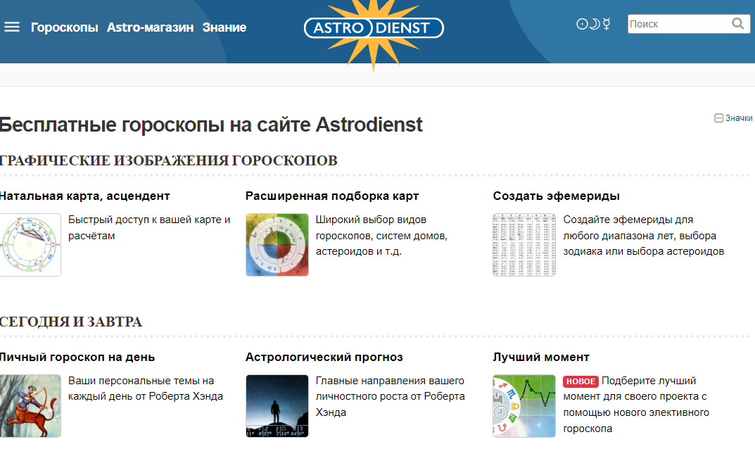755x456 pixels.
Task: Click the ephemeris table thumbnail
Action: coord(524,245)
